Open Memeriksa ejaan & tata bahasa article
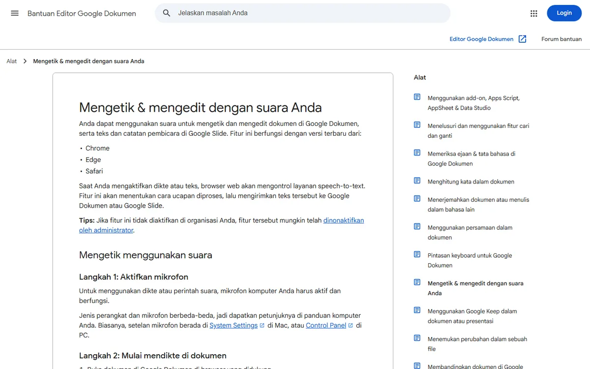 472,158
